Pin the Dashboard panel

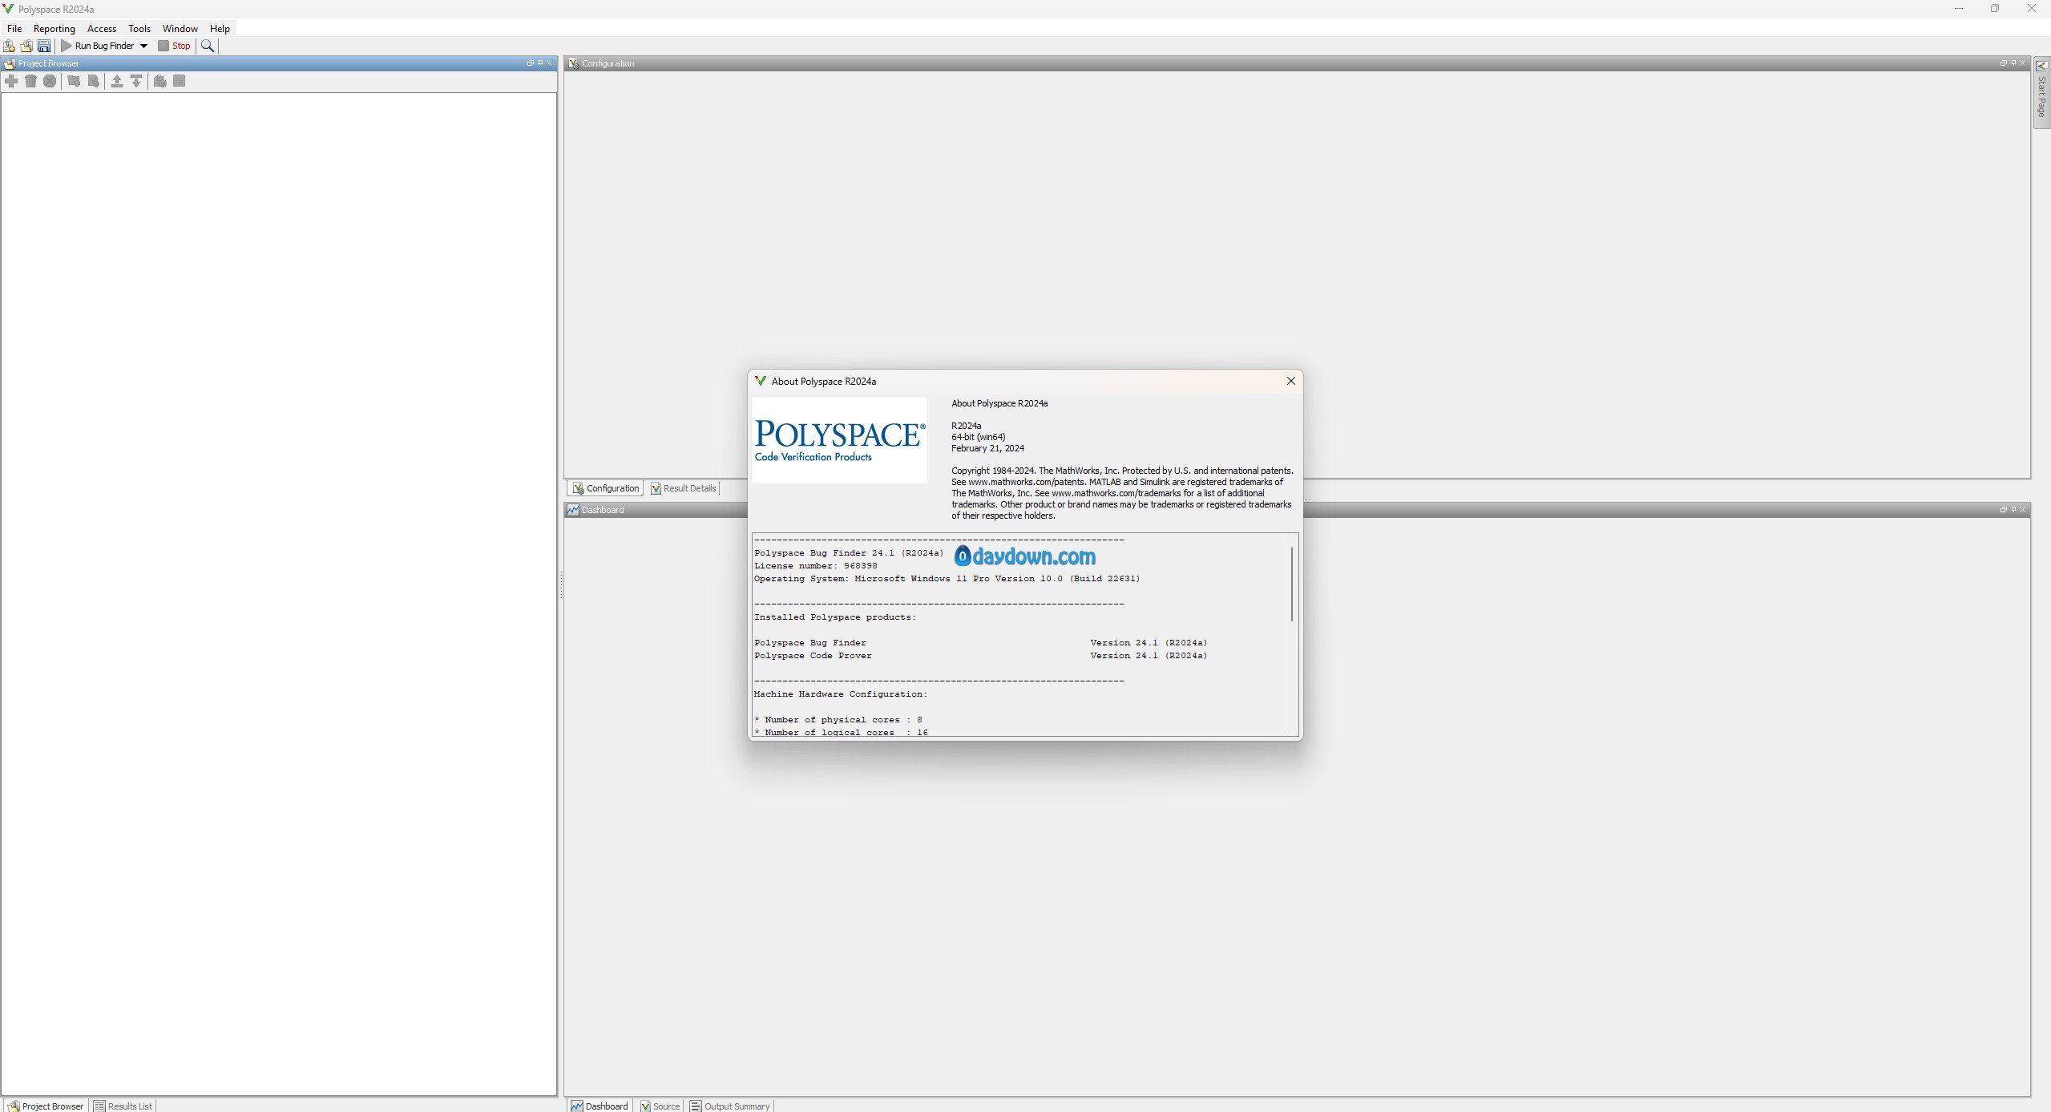2013,509
